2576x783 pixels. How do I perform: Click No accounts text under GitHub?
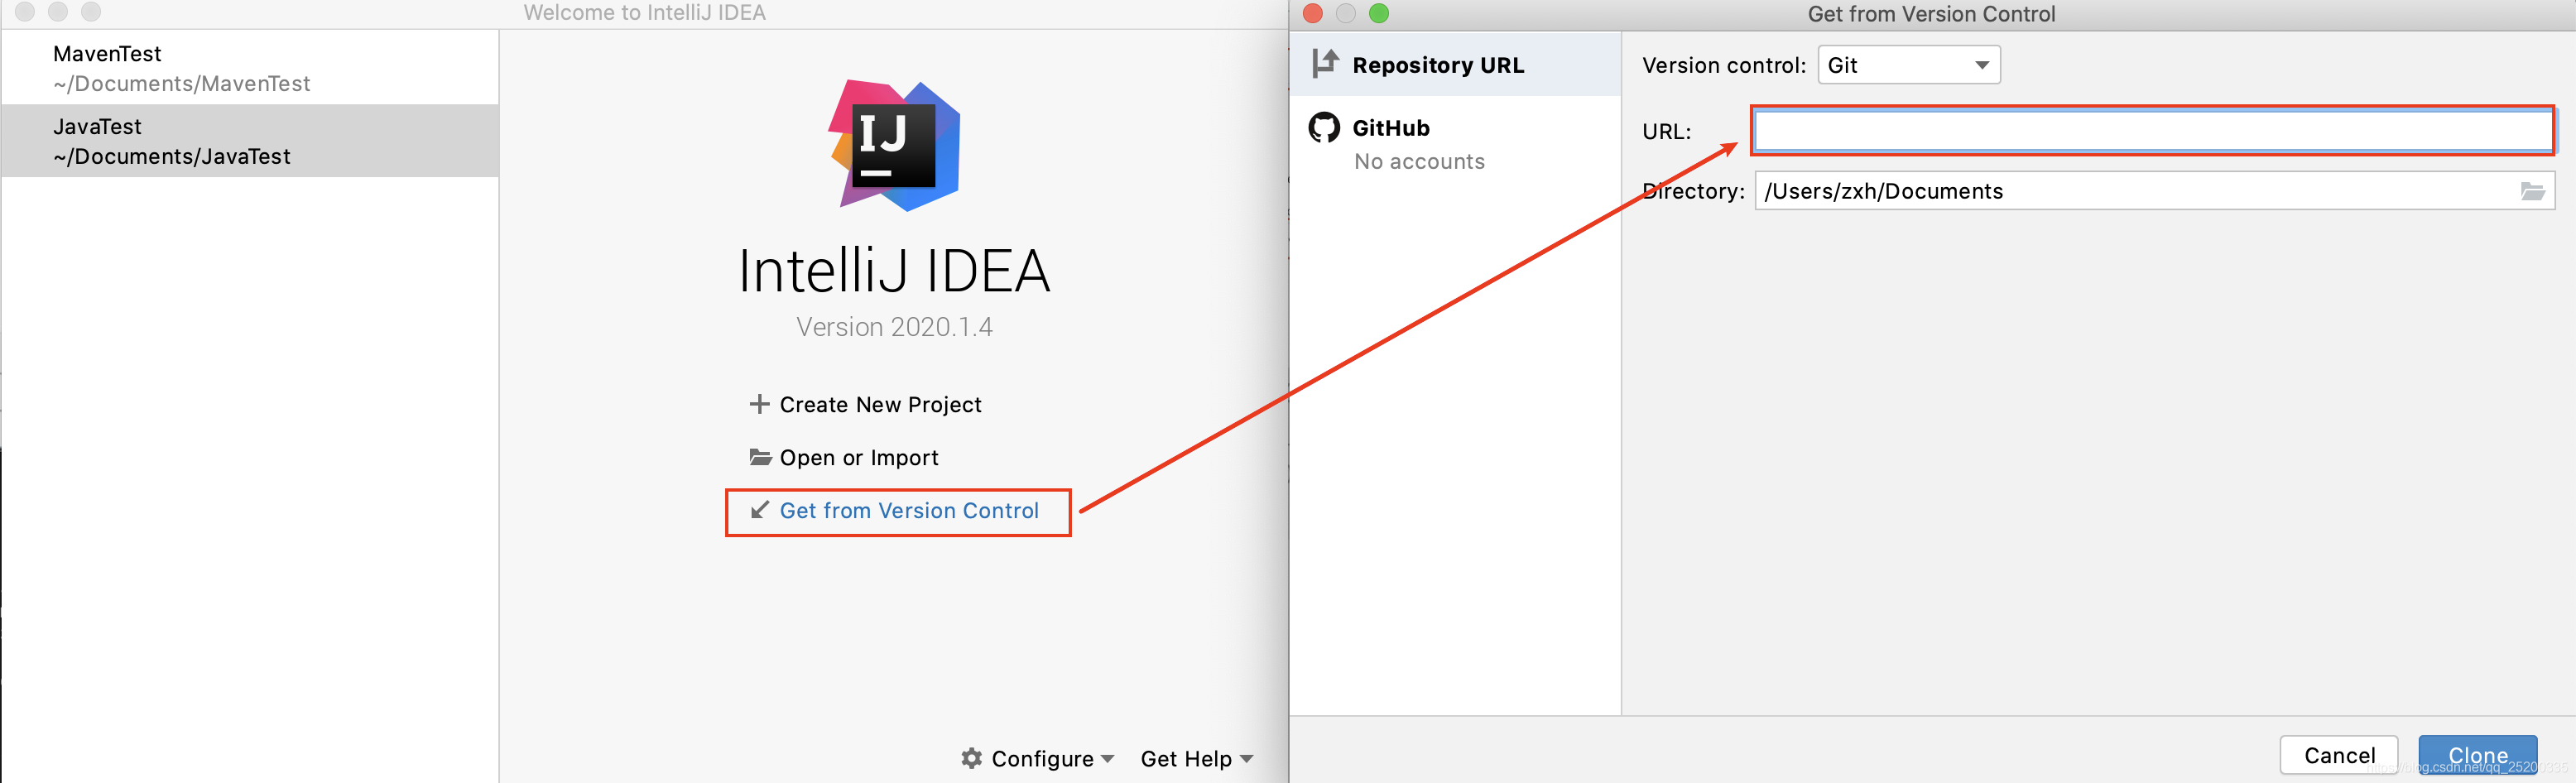1419,162
